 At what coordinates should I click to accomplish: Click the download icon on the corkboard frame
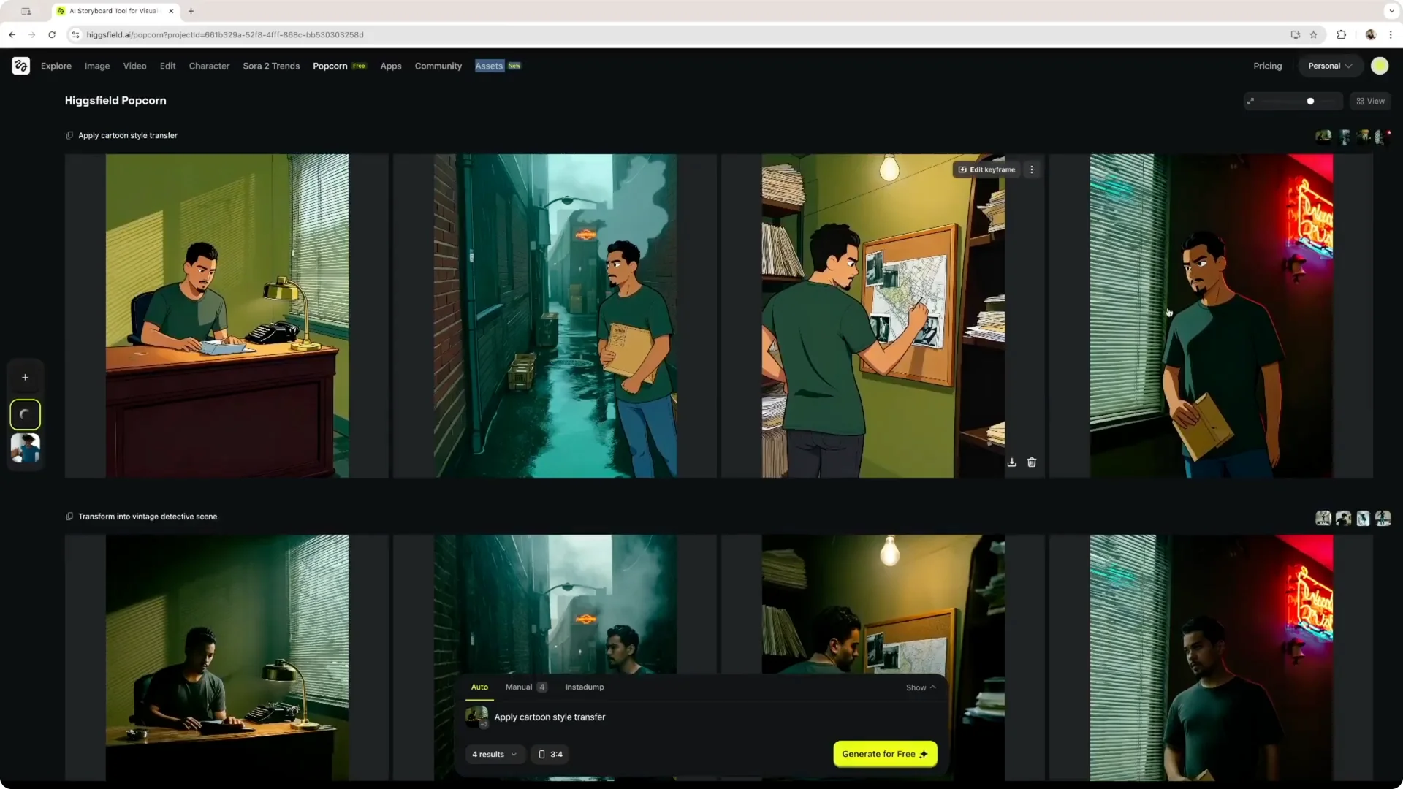pos(1012,462)
